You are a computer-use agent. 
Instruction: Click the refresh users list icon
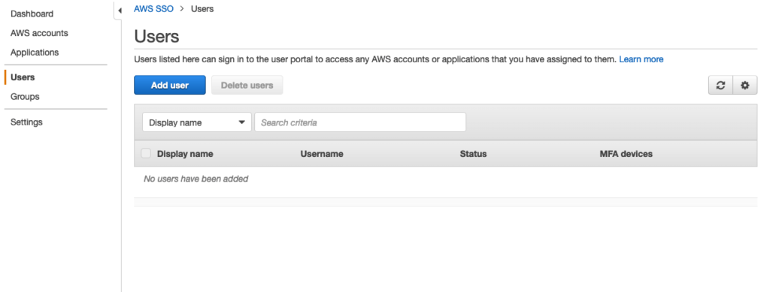[720, 86]
